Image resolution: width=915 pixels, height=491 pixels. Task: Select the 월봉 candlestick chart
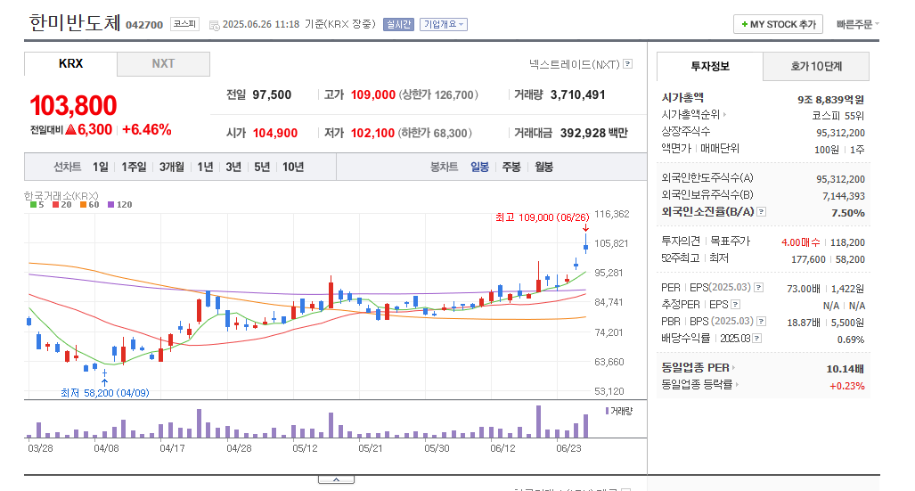coord(543,167)
